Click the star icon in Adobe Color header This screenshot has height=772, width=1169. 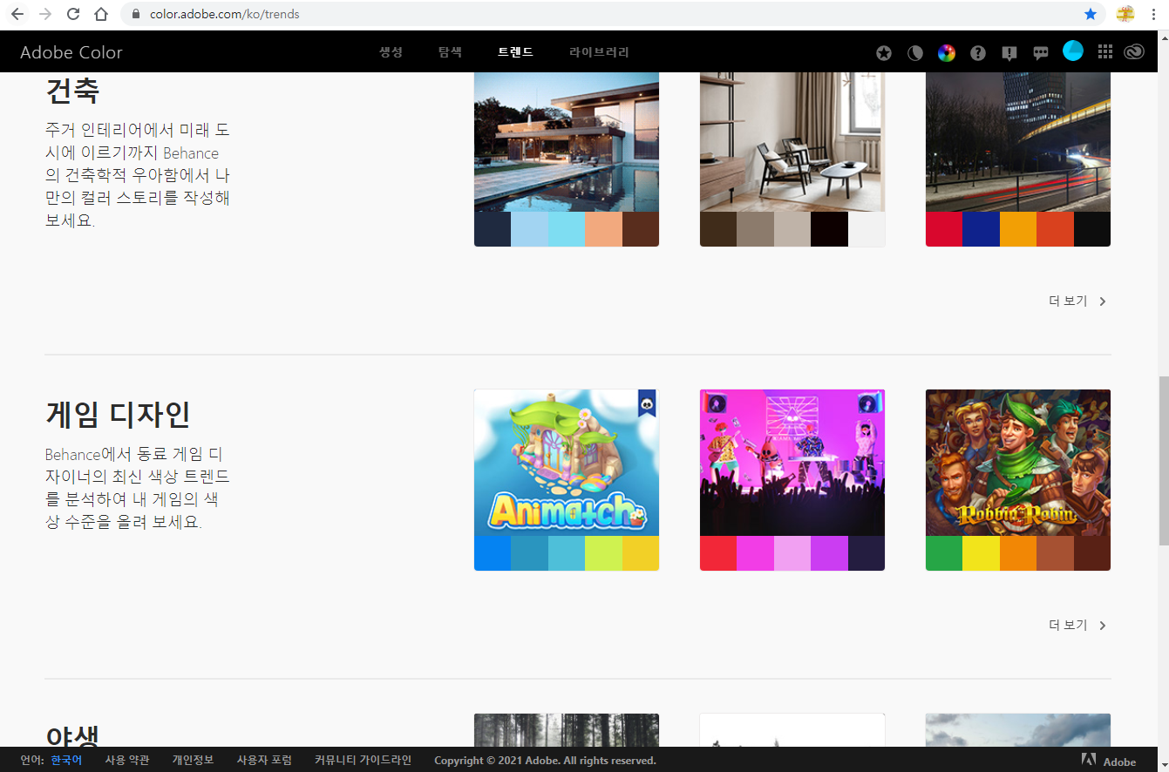(x=884, y=53)
